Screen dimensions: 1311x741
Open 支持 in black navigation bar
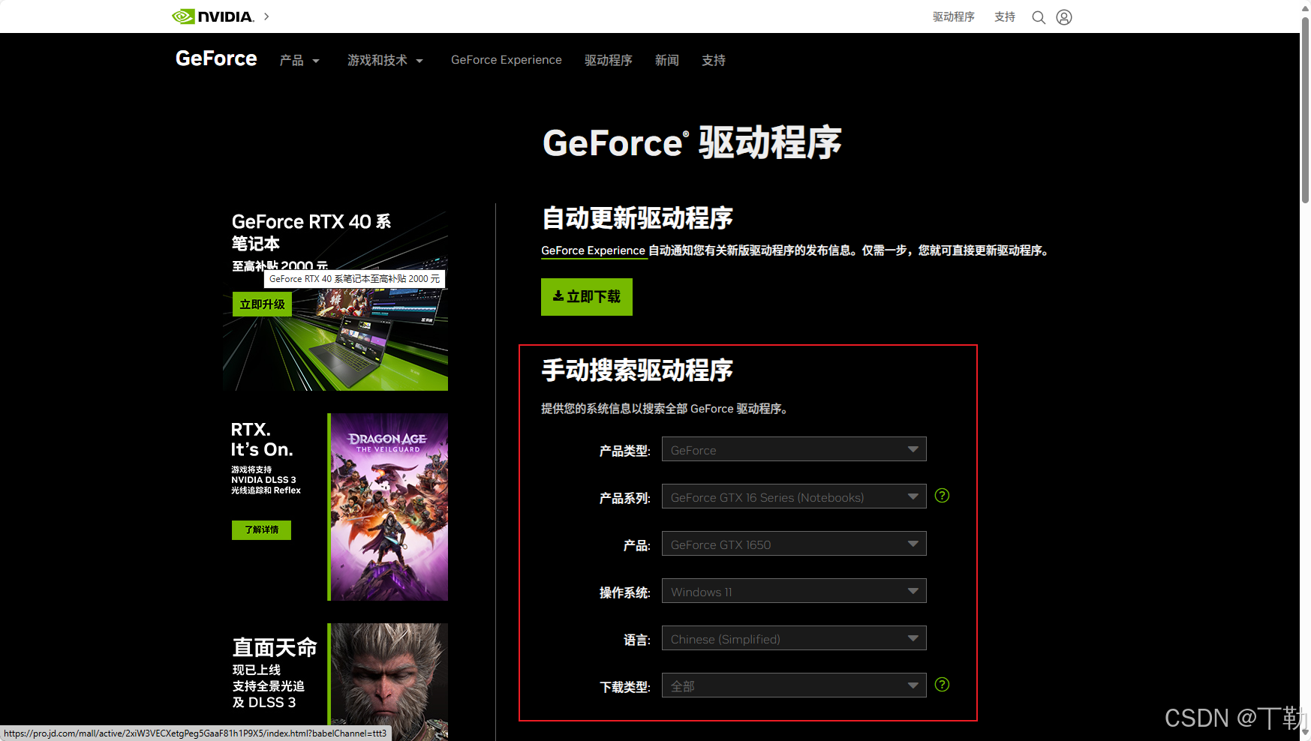714,60
